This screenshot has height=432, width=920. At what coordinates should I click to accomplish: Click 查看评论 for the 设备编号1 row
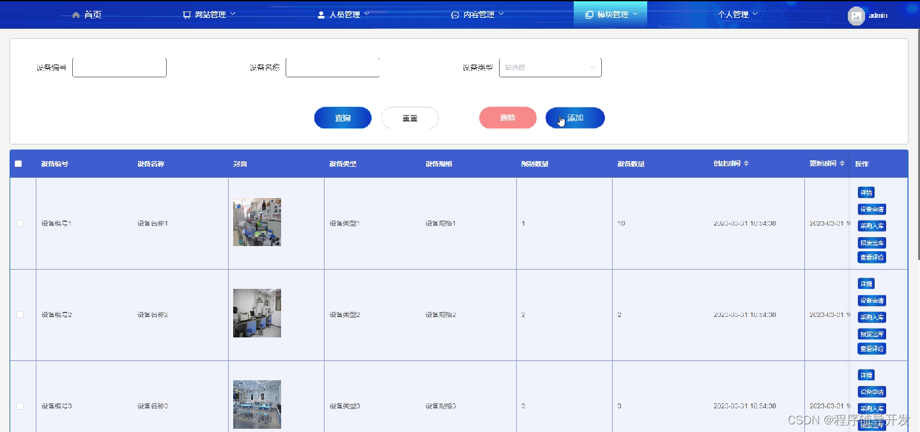[872, 258]
